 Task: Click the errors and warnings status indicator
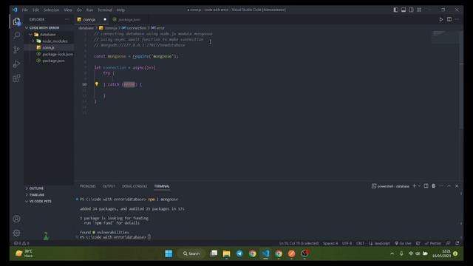(21, 243)
